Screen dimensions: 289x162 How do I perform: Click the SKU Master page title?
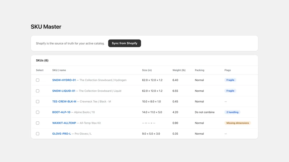(46, 27)
